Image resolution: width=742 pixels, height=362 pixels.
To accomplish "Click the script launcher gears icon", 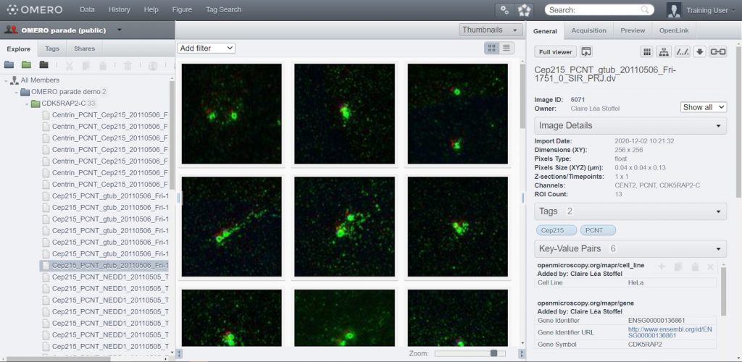I will [504, 10].
